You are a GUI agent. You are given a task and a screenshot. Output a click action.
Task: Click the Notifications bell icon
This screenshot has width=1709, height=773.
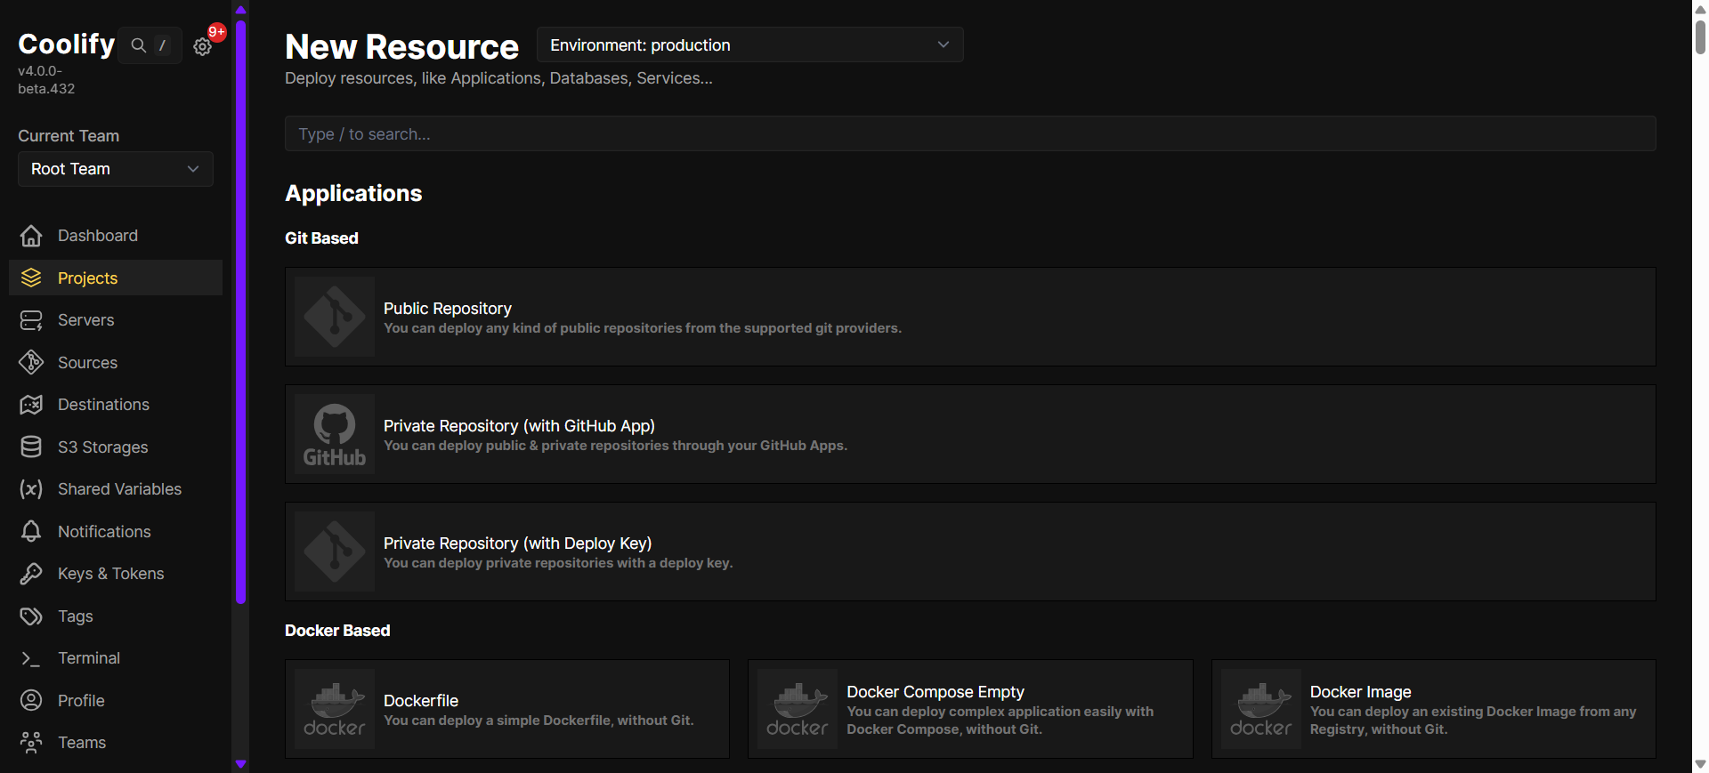coord(31,532)
